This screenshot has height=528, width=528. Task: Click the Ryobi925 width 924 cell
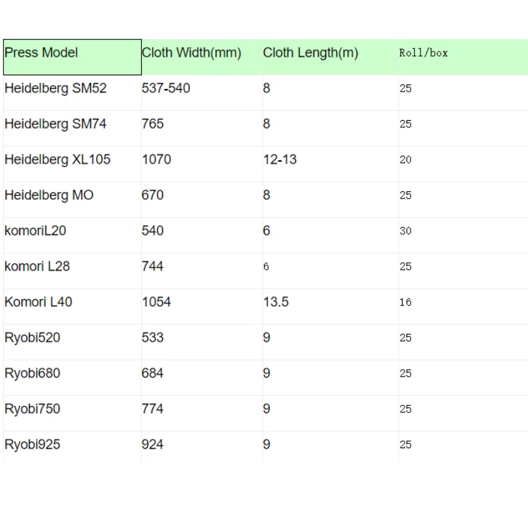click(202, 447)
